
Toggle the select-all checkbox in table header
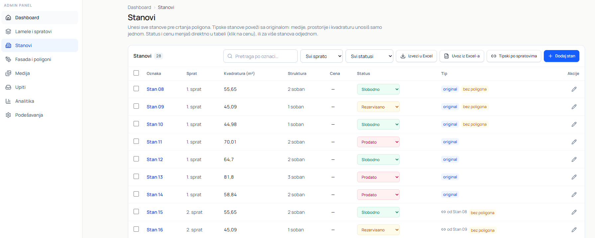136,73
